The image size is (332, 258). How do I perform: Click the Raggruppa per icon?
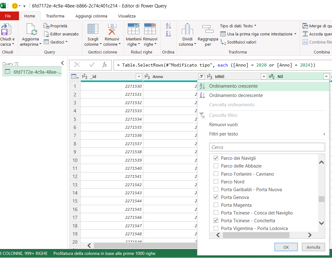[208, 29]
